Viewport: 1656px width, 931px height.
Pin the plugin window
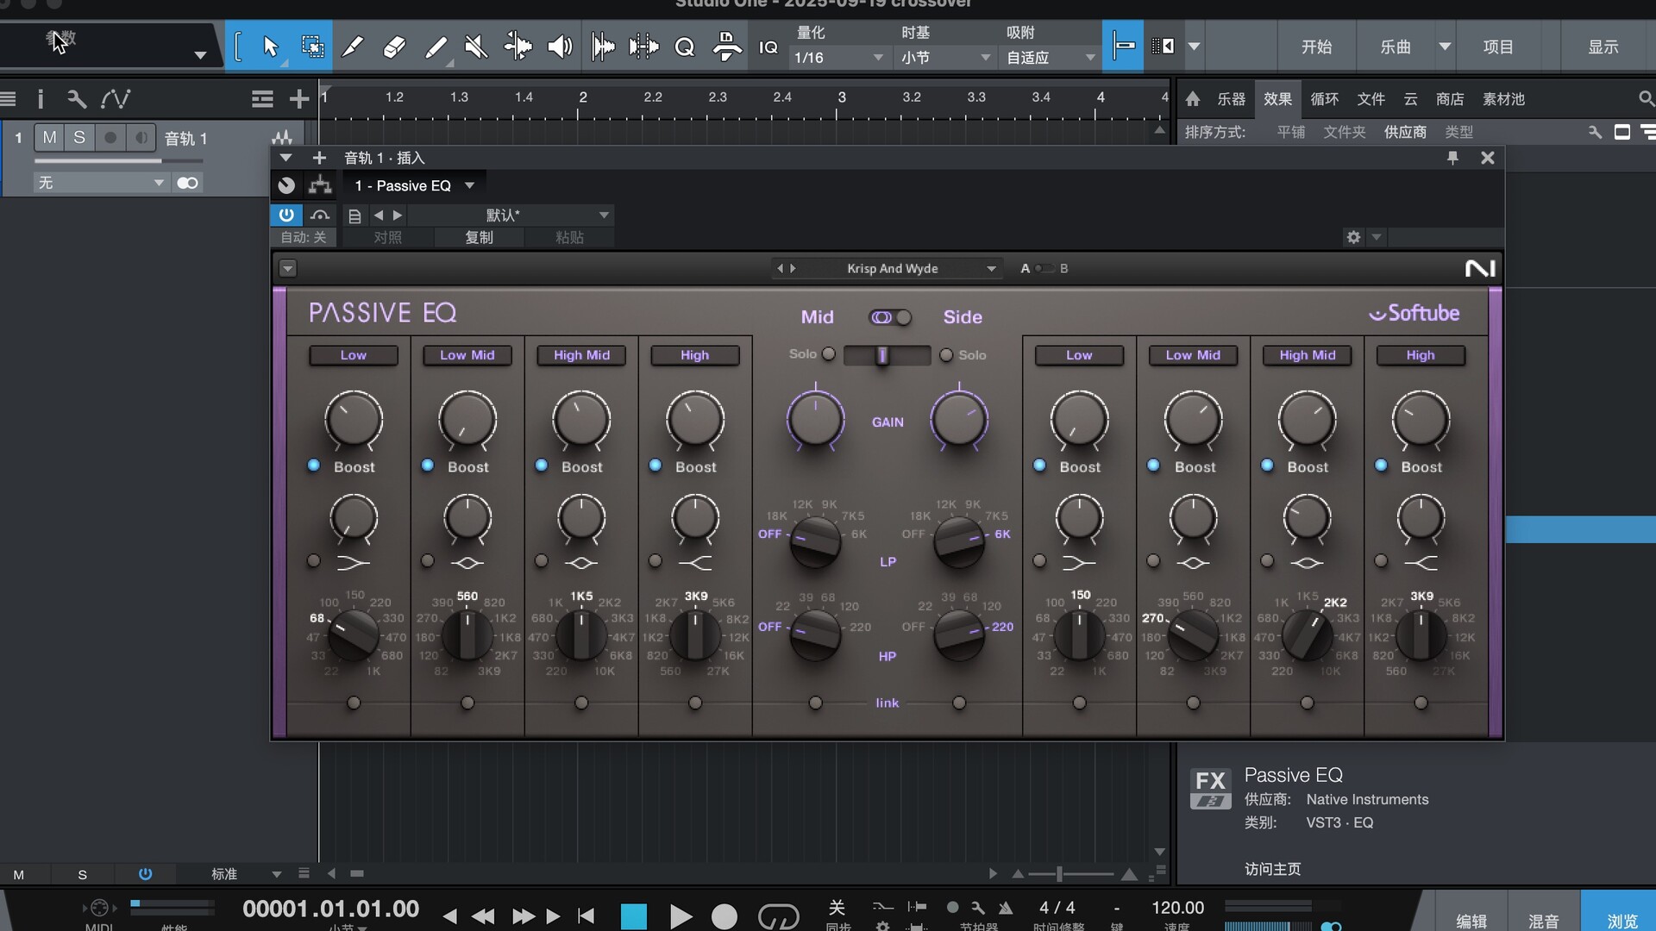[1452, 158]
